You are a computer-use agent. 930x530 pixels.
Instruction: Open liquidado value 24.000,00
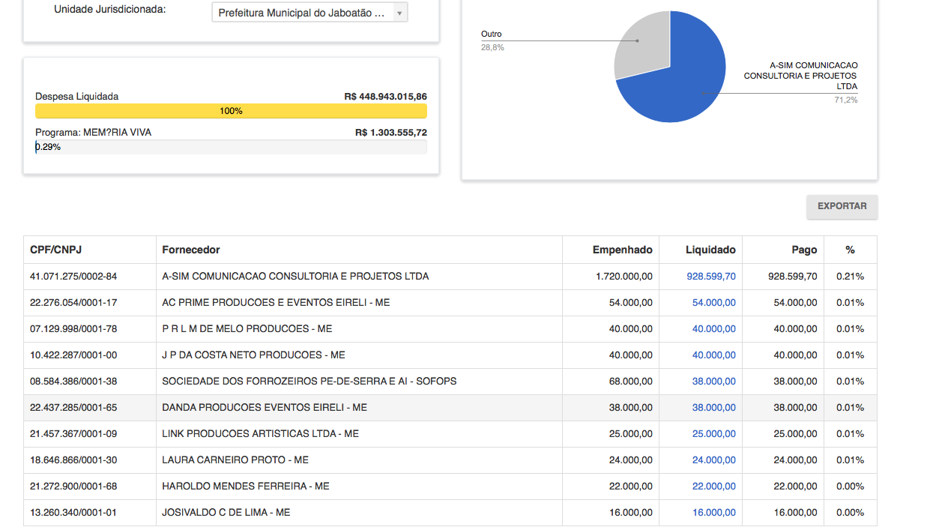click(x=713, y=460)
